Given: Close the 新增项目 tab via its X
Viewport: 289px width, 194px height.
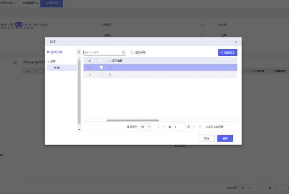Looking at the screenshot, I should (37, 3).
